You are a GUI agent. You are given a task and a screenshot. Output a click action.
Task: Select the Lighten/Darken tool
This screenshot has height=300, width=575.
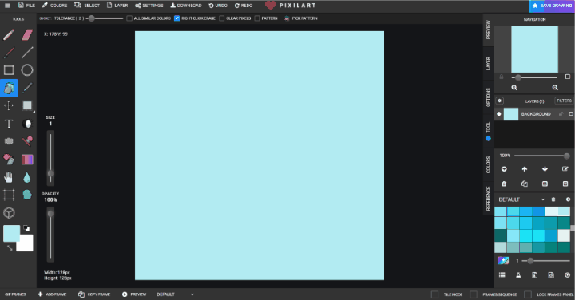coord(27,124)
